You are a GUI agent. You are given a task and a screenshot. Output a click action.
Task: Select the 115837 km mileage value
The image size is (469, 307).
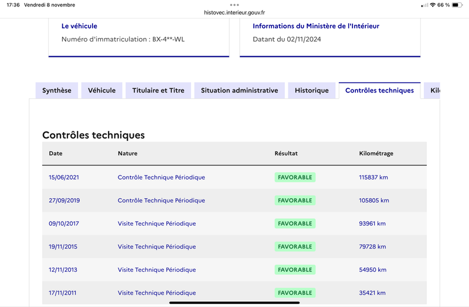point(373,177)
